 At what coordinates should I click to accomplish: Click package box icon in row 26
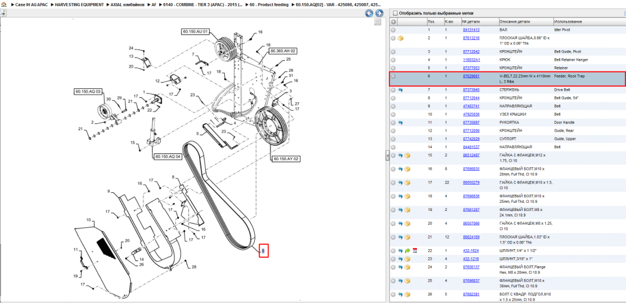tap(408, 294)
